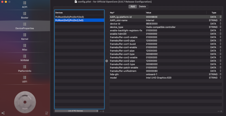Add a property row with the bottom-right plus

(x=221, y=111)
